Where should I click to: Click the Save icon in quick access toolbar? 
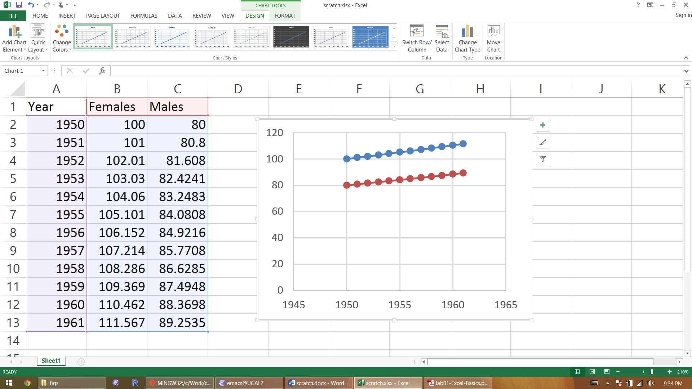(x=19, y=5)
